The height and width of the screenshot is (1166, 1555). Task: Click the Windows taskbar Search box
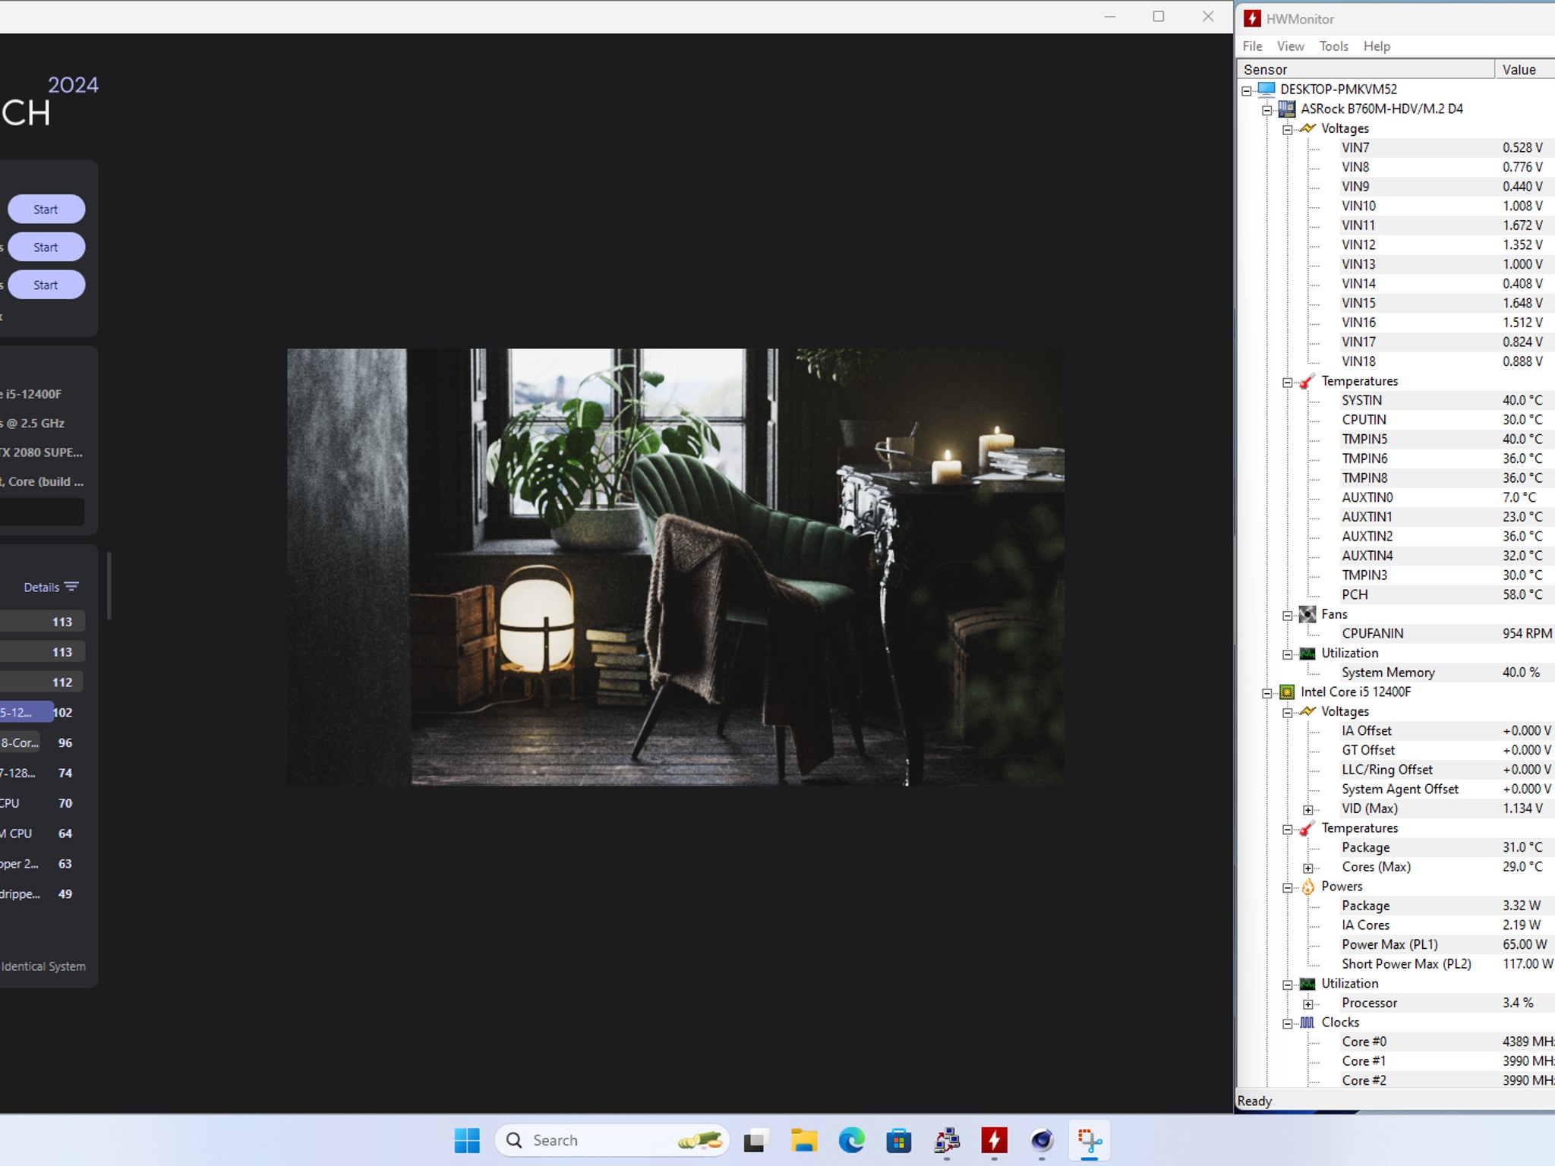click(612, 1140)
